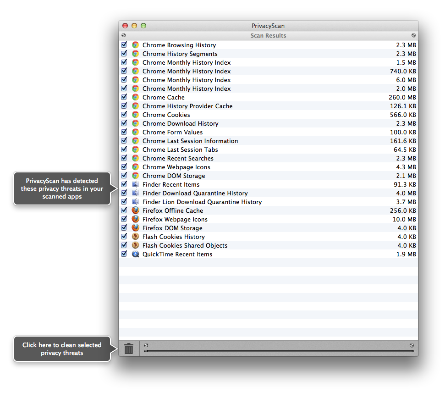Select the "Chrome Webpage Icons" label
This screenshot has height=393, width=445.
[176, 167]
